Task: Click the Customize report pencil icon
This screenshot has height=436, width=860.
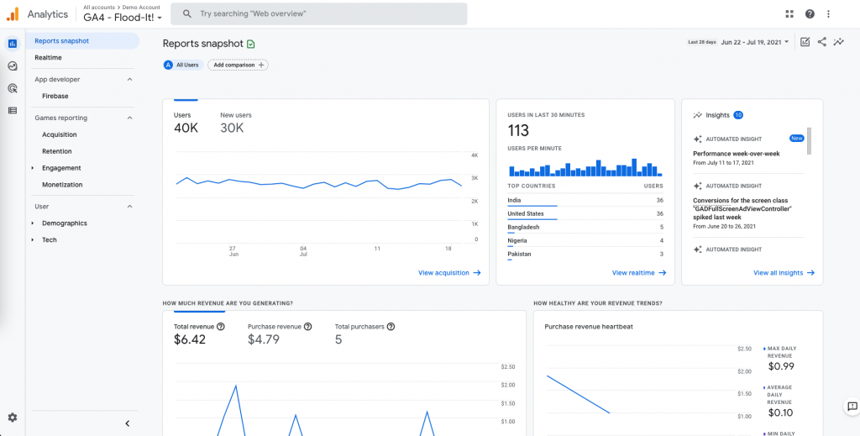Action: pyautogui.click(x=805, y=42)
